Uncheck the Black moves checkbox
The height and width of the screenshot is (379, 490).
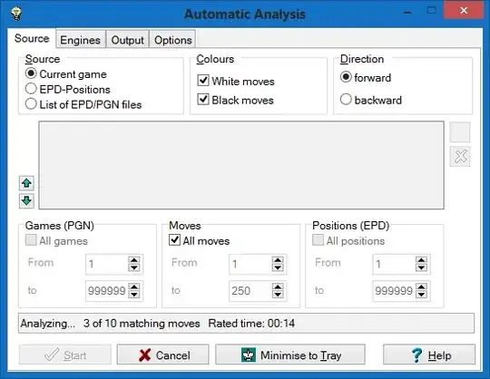tap(203, 100)
